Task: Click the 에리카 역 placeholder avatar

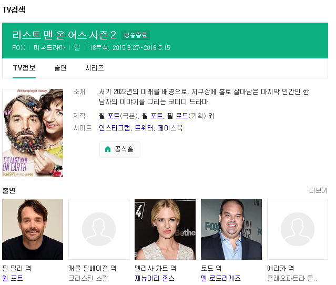Action: tap(298, 229)
